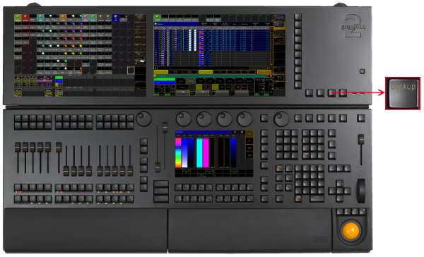Viewport: 424px width, 257px height.
Task: Click the up arrow on the sheet's vertical scrollbar
Action: pyautogui.click(x=271, y=29)
